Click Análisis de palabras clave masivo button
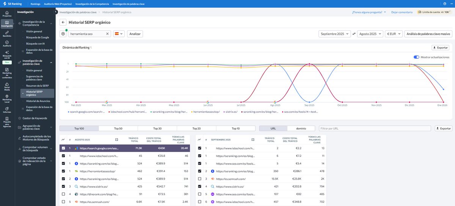 (428, 34)
